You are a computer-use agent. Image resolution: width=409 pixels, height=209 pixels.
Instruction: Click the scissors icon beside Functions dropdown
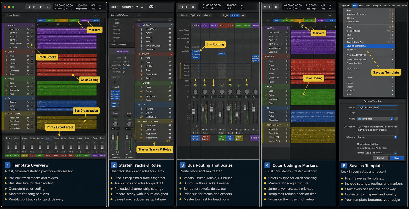[x=142, y=7]
